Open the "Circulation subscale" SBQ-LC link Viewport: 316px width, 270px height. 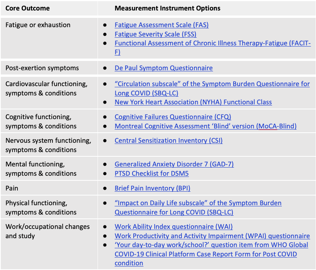click(212, 84)
